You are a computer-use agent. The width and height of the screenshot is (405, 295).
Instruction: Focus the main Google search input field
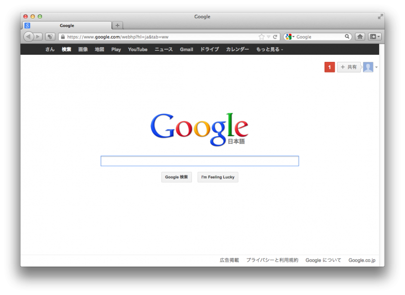pyautogui.click(x=199, y=161)
